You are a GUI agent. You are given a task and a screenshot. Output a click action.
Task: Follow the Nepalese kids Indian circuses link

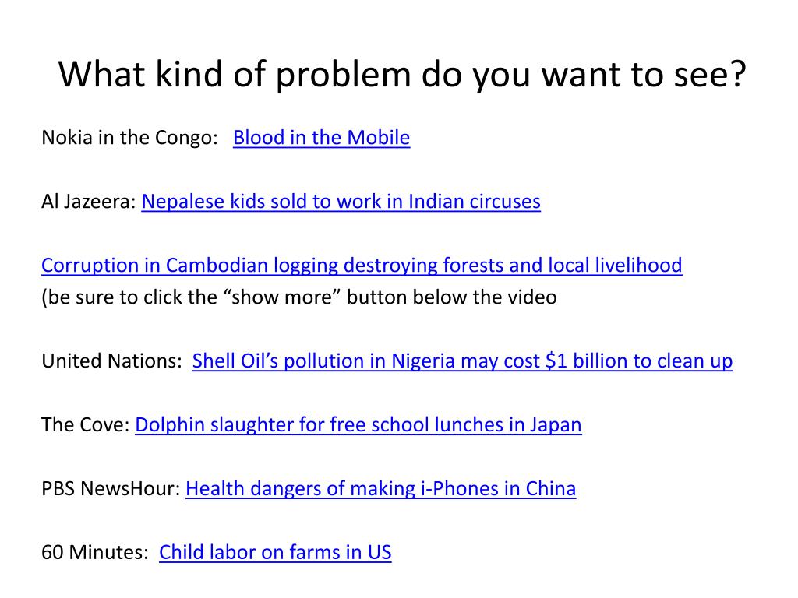point(341,202)
